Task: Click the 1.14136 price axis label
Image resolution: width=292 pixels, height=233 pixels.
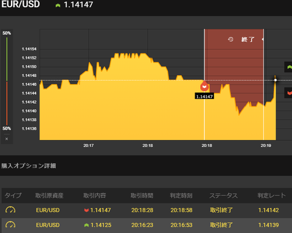Action: pos(29,129)
